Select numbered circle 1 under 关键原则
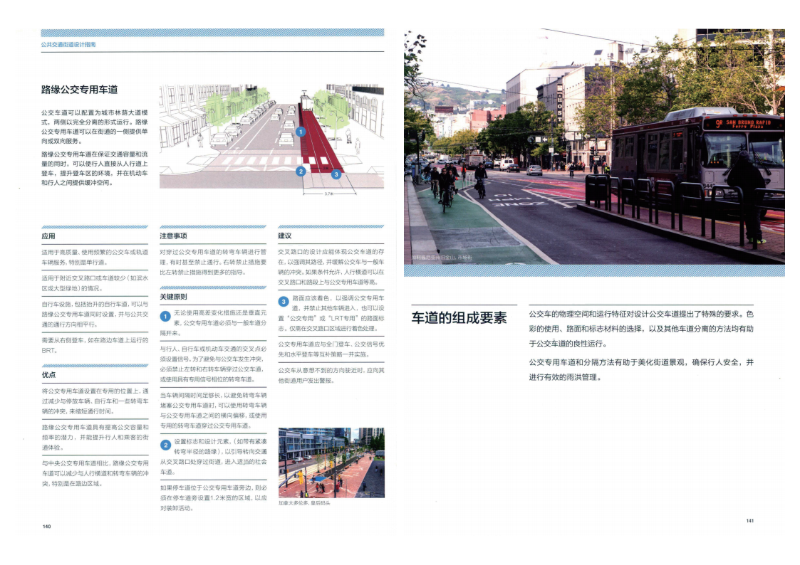The width and height of the screenshot is (800, 565). tap(165, 316)
